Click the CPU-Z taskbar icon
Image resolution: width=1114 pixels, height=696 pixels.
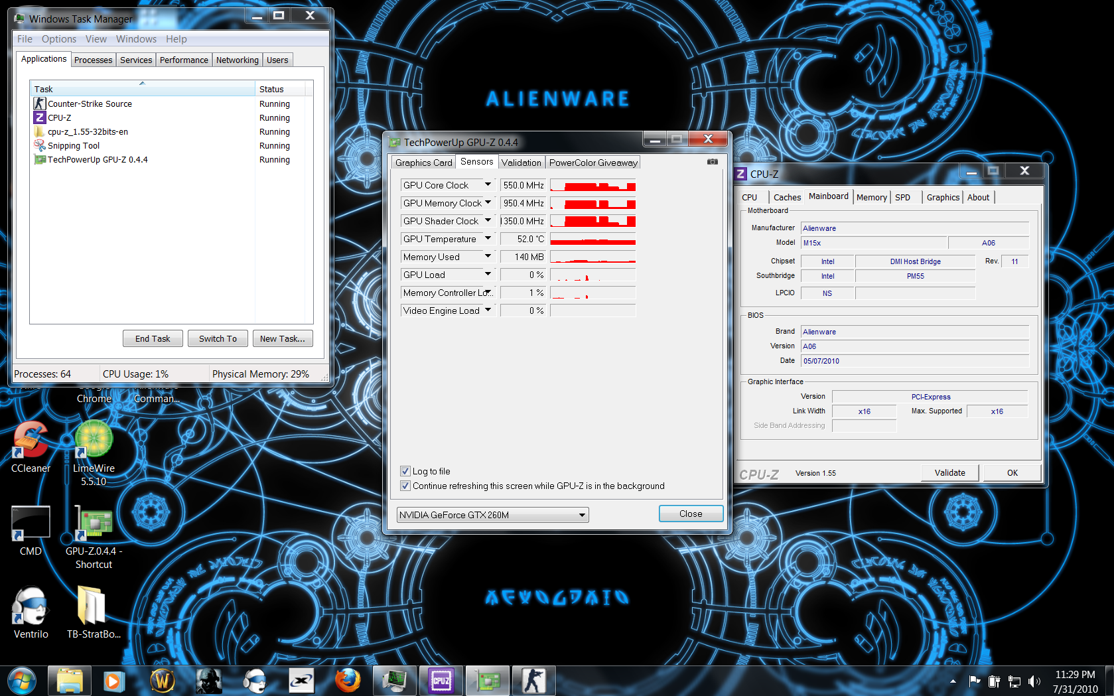point(441,681)
